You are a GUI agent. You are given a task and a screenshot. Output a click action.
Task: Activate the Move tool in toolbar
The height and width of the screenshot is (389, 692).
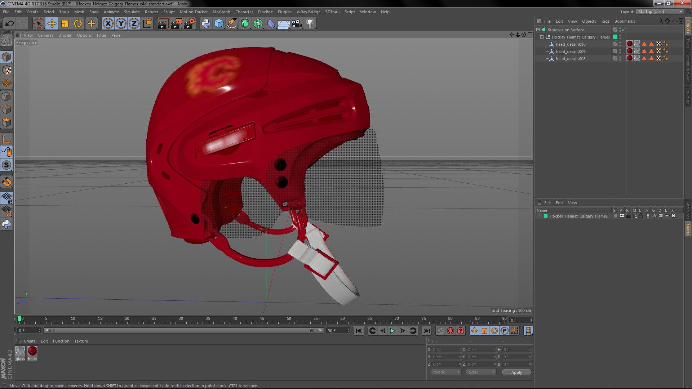coord(52,24)
